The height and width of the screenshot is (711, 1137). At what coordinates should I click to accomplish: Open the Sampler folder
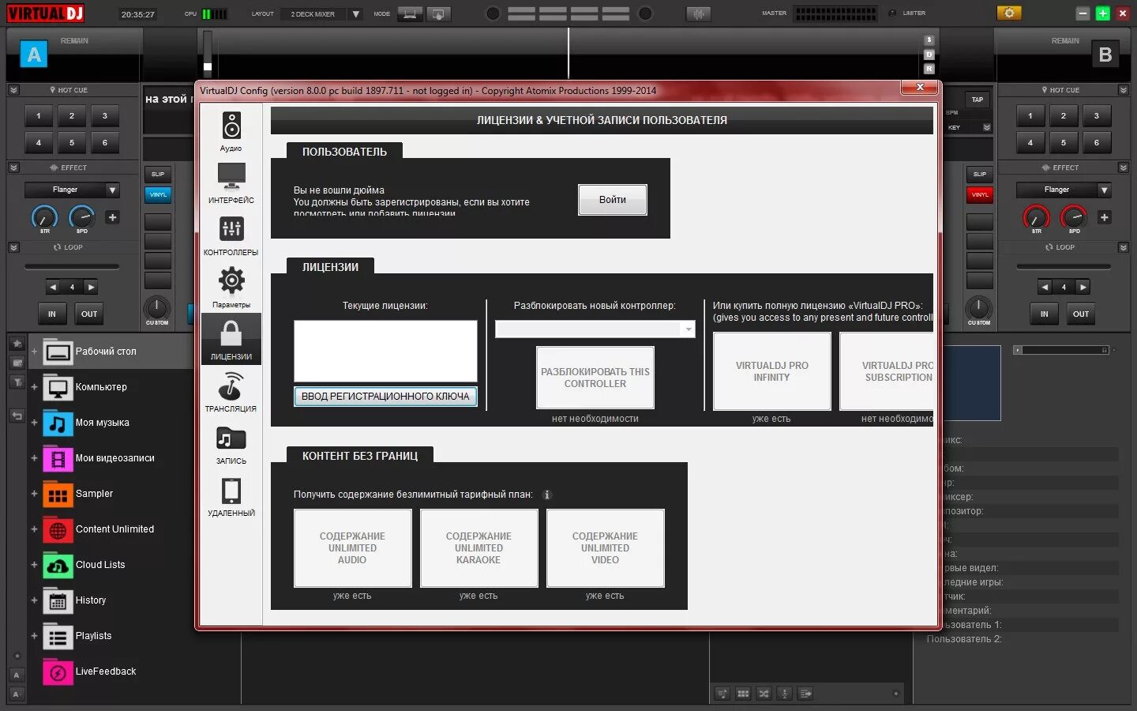(95, 494)
